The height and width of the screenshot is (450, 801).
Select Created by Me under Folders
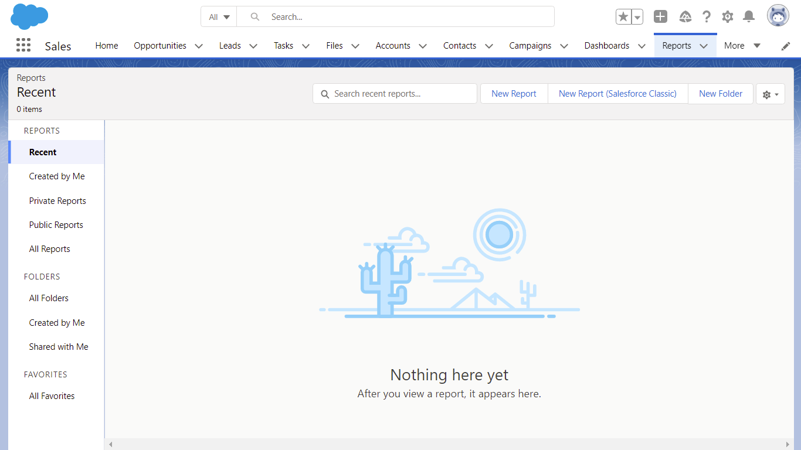tap(57, 323)
